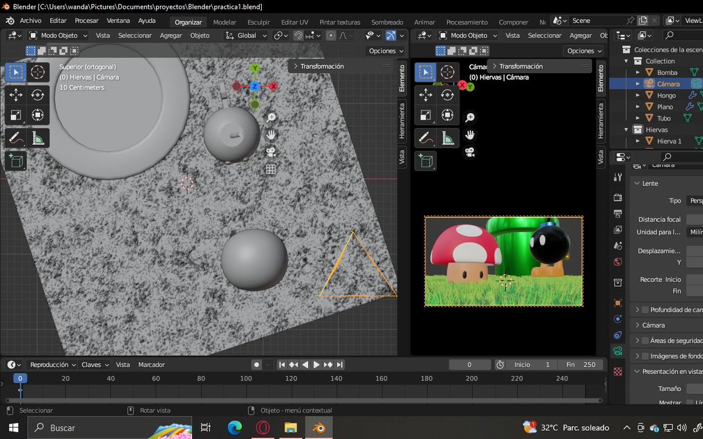Toggle orthographic grid gizmo in left viewport
The width and height of the screenshot is (703, 439).
click(x=271, y=169)
